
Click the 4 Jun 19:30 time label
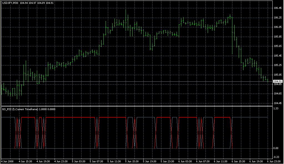pos(43,162)
